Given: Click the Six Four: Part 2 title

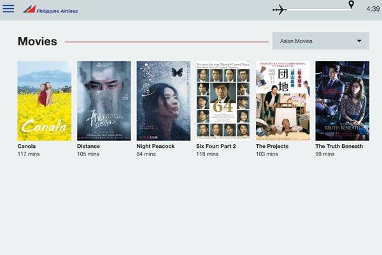Looking at the screenshot, I should 216,146.
